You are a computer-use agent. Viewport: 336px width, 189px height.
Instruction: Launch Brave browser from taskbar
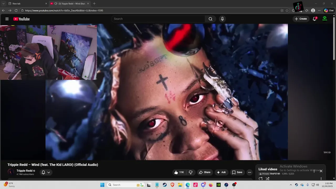(172, 185)
